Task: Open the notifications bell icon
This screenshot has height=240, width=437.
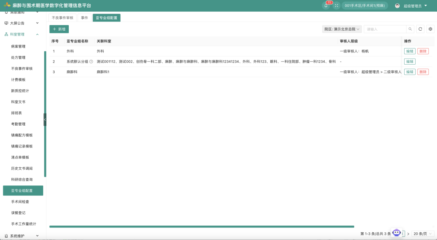Action: point(326,6)
